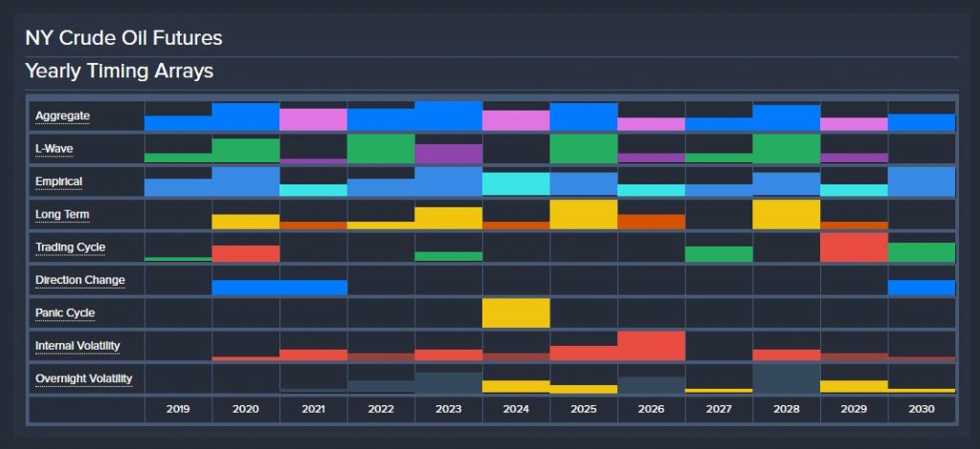Select the Direction Change label

tap(80, 280)
